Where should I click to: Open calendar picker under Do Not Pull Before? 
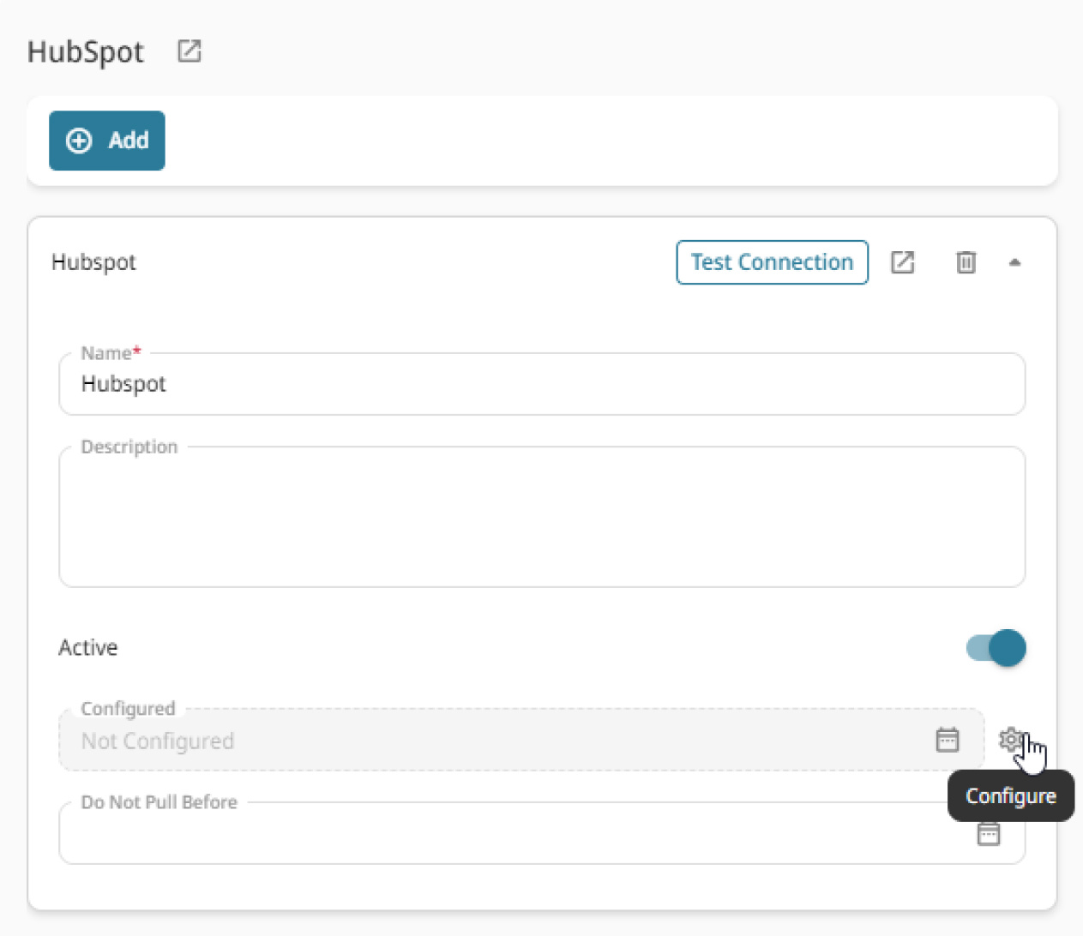coord(988,832)
